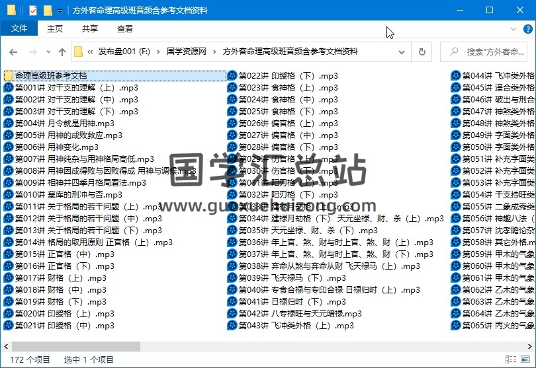Click the horizontal scrollbar right arrow
Image resolution: width=536 pixels, height=368 pixels.
pos(530,346)
